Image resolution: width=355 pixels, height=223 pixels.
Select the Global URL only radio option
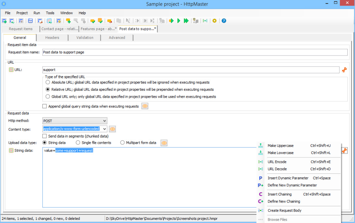[x=48, y=97]
